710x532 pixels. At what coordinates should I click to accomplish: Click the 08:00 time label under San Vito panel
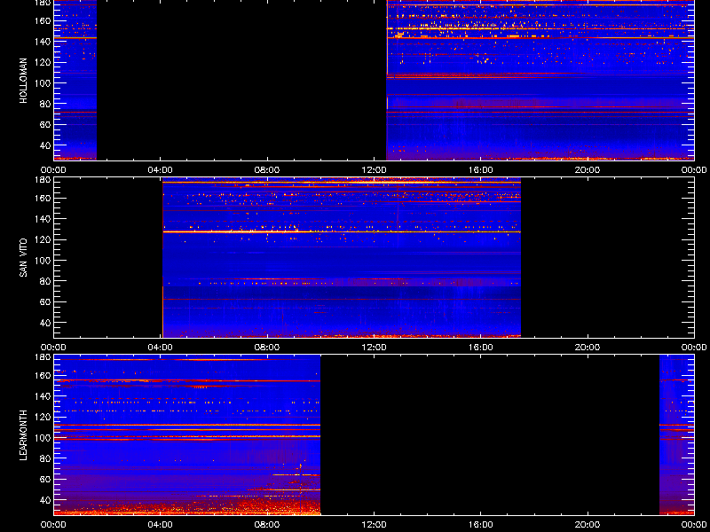267,348
